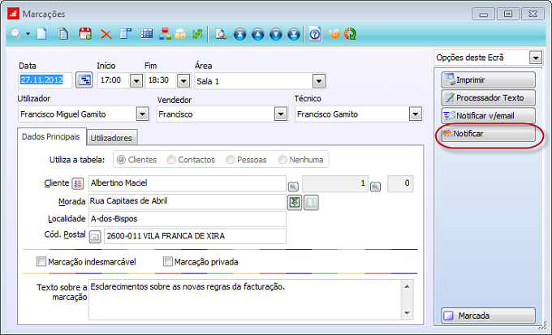Switch to the Utilizadores tab
The image size is (552, 335).
pyautogui.click(x=112, y=138)
